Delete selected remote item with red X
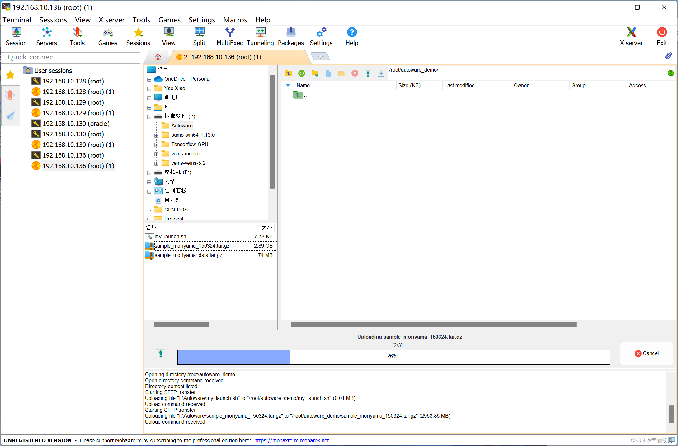This screenshot has height=446, width=678. pyautogui.click(x=355, y=73)
